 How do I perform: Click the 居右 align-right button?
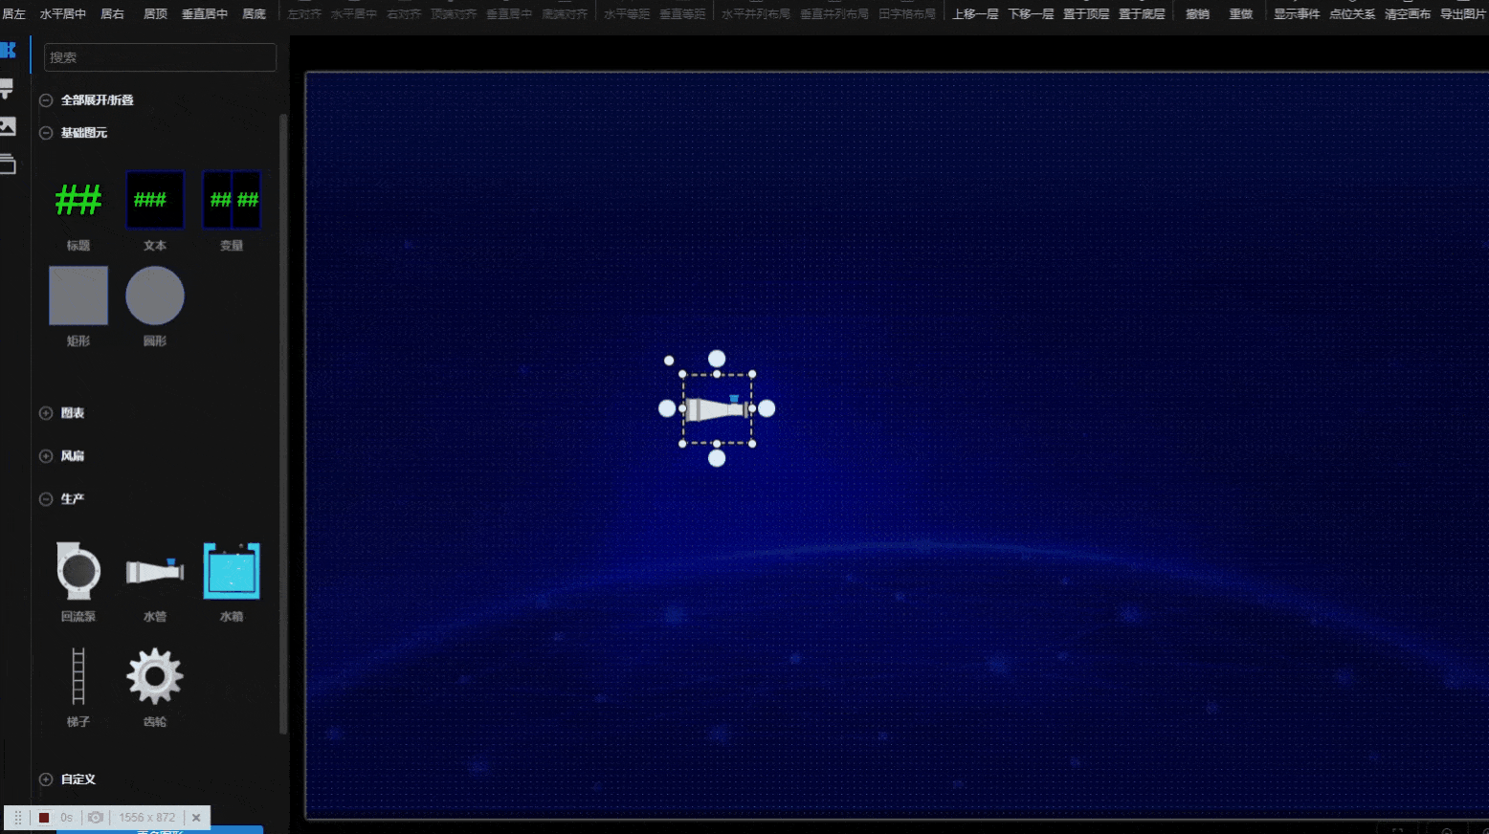[112, 13]
